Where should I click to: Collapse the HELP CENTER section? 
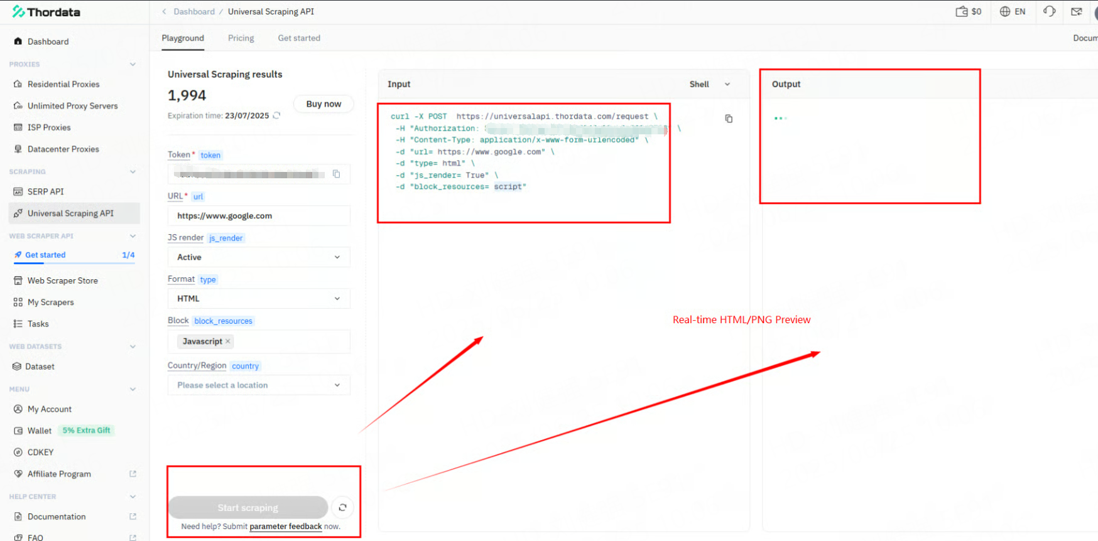[133, 496]
